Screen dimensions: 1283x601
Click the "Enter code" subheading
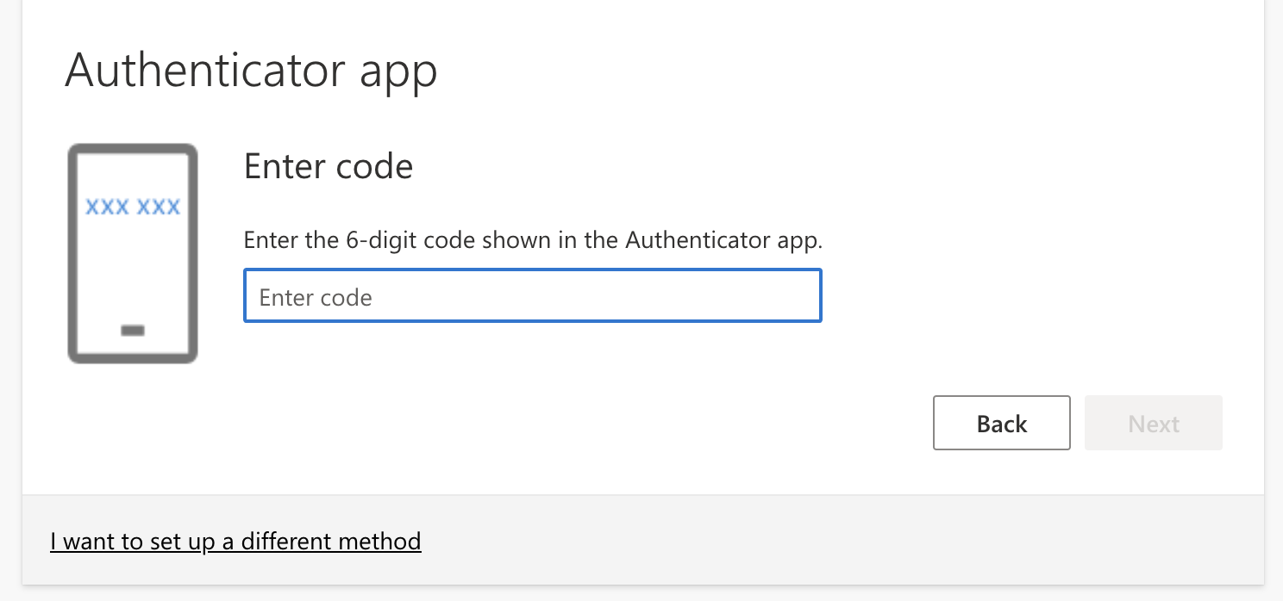[329, 166]
